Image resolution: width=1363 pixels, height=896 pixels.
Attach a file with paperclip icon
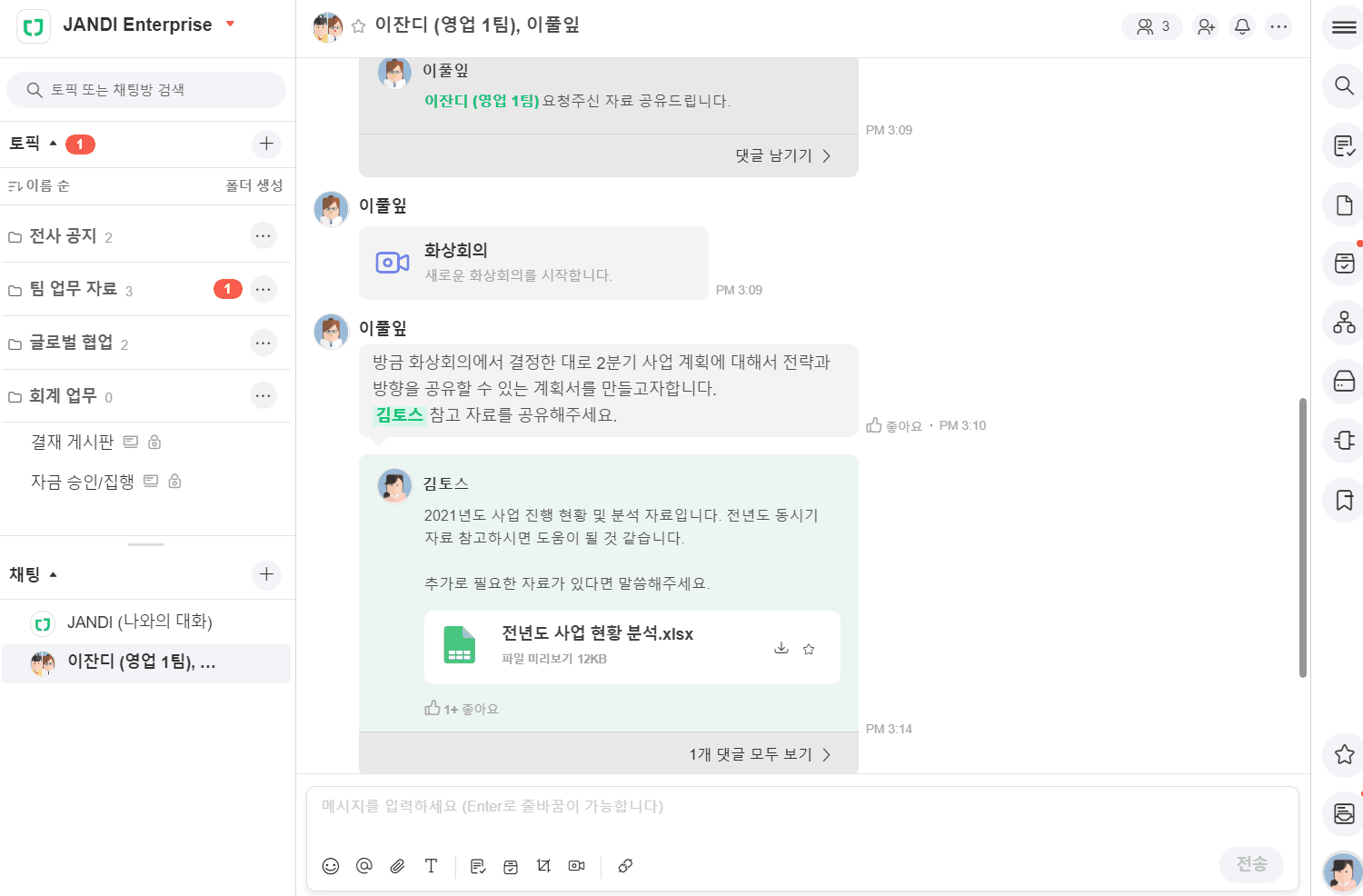click(398, 866)
